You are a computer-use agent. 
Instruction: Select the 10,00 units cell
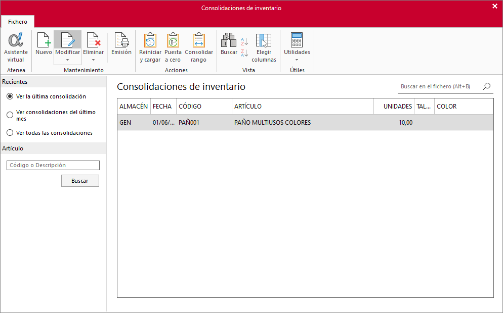[394, 123]
